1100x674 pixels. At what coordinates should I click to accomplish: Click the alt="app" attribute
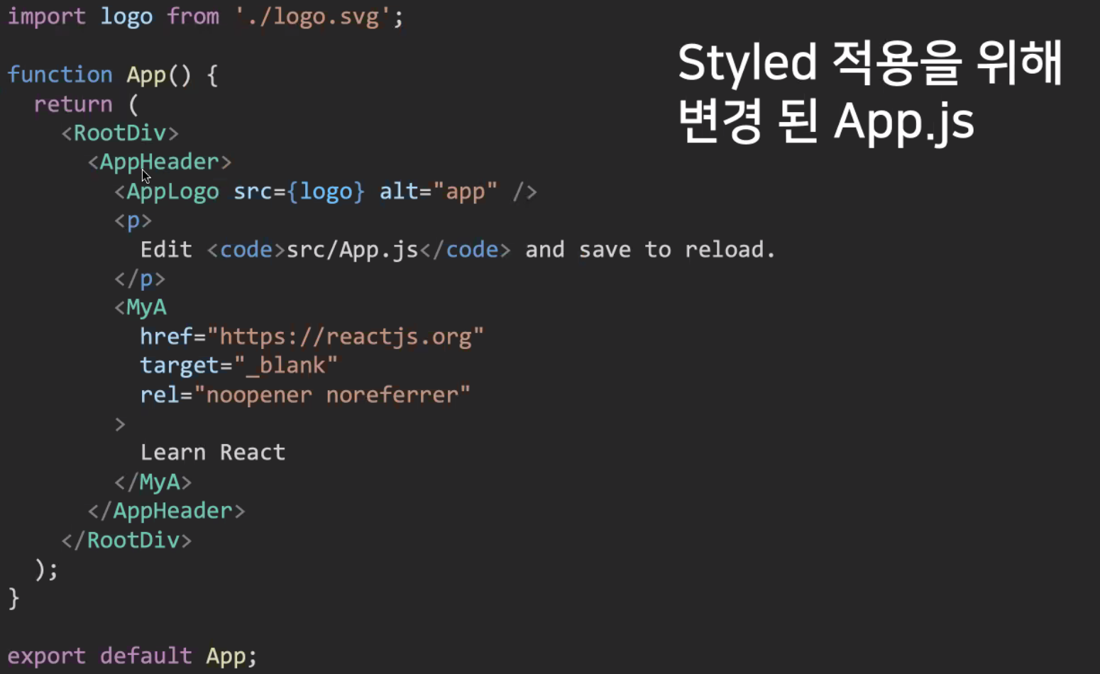pos(438,192)
